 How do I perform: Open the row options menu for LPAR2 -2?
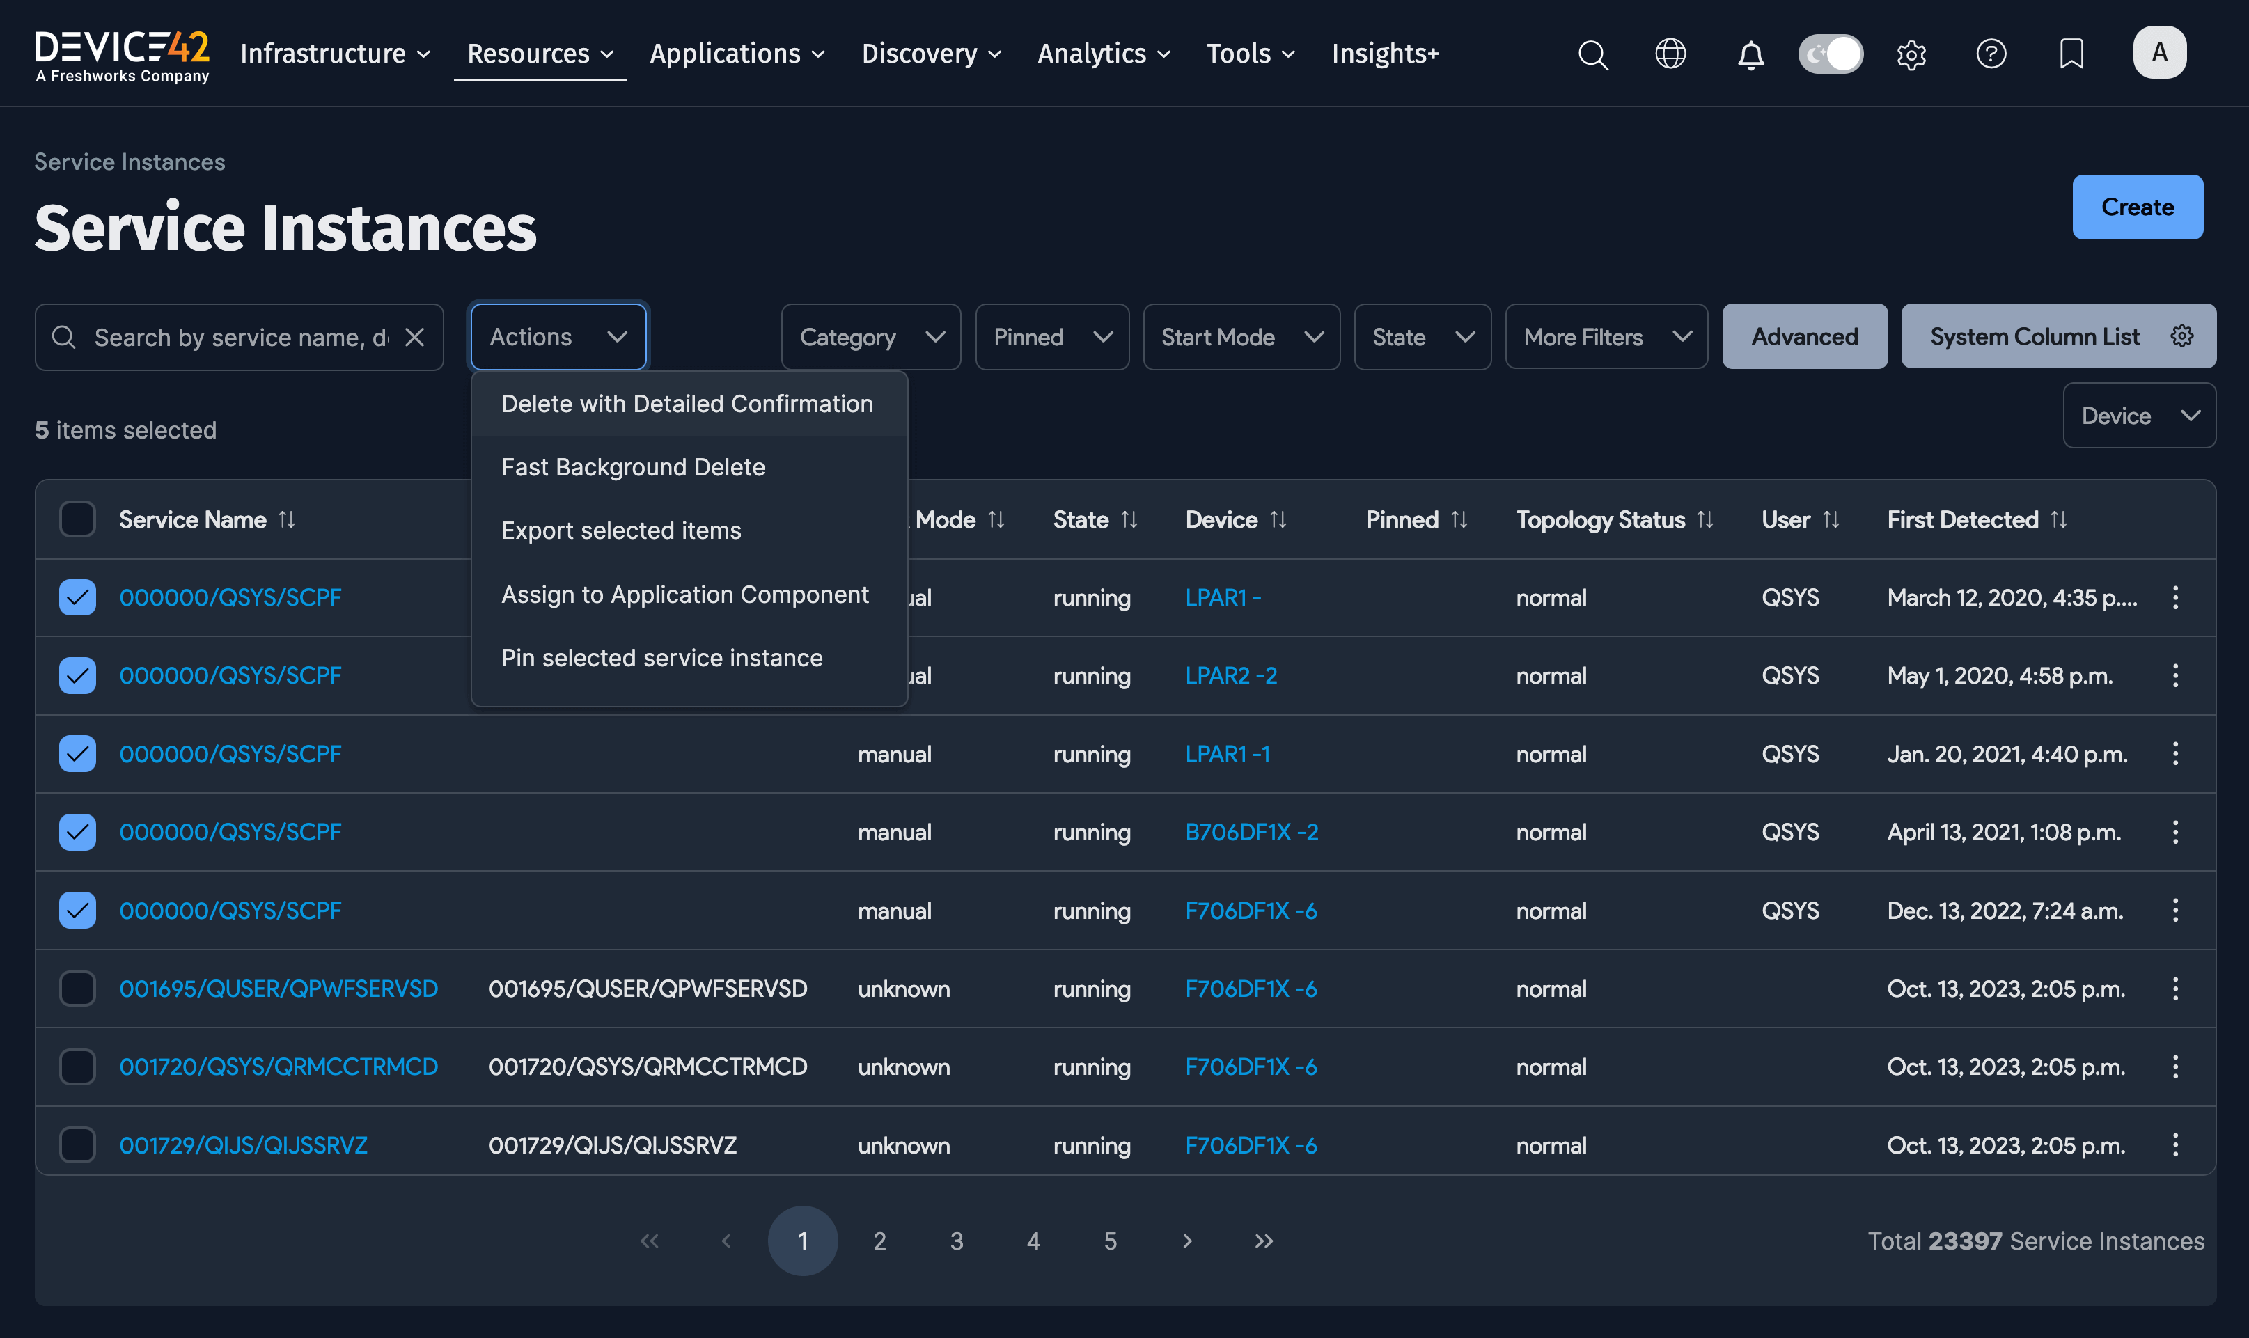pyautogui.click(x=2174, y=675)
